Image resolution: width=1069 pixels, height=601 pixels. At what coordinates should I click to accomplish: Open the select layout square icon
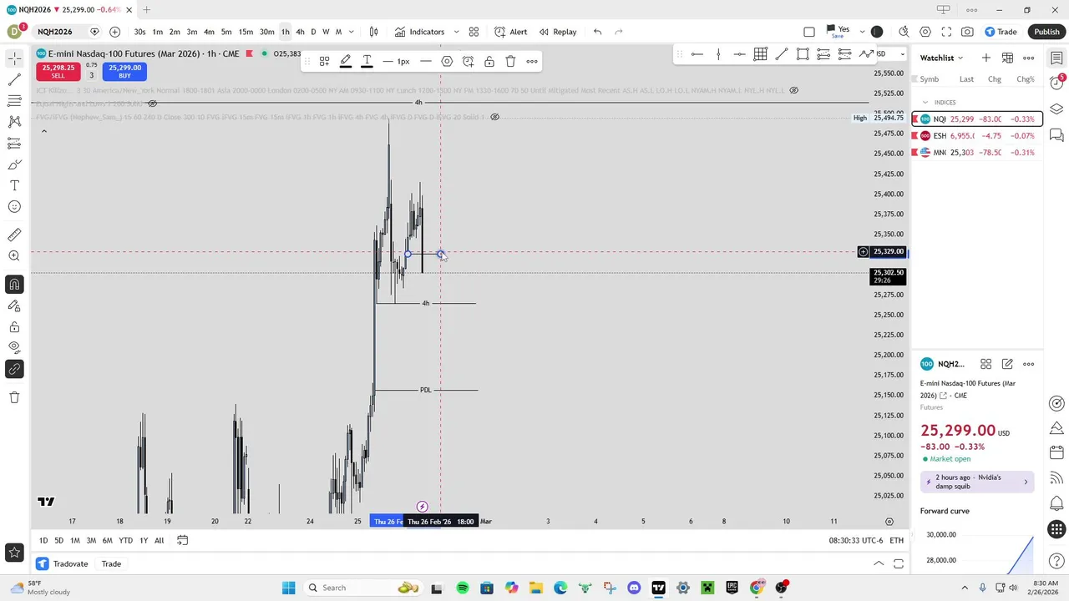point(809,32)
